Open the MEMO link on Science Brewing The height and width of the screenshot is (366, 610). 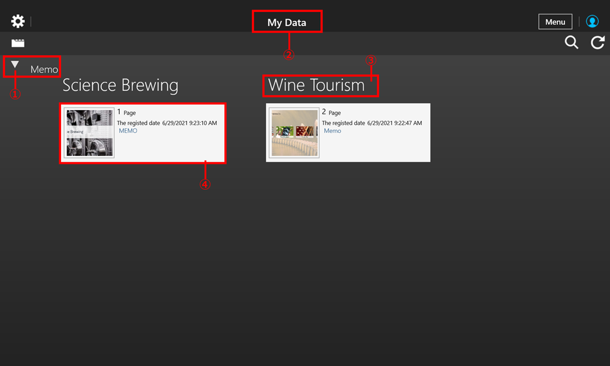tap(128, 130)
